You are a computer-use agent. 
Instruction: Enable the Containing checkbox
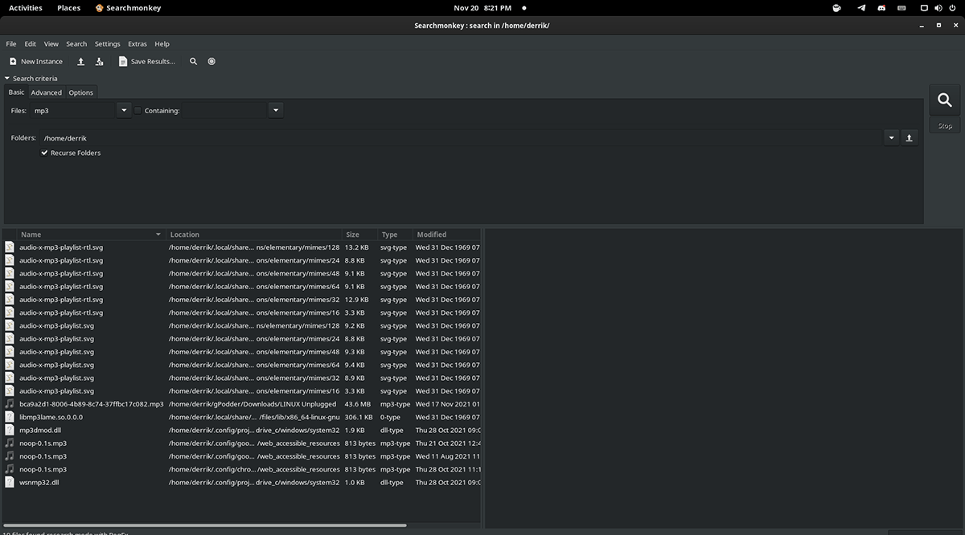[138, 110]
